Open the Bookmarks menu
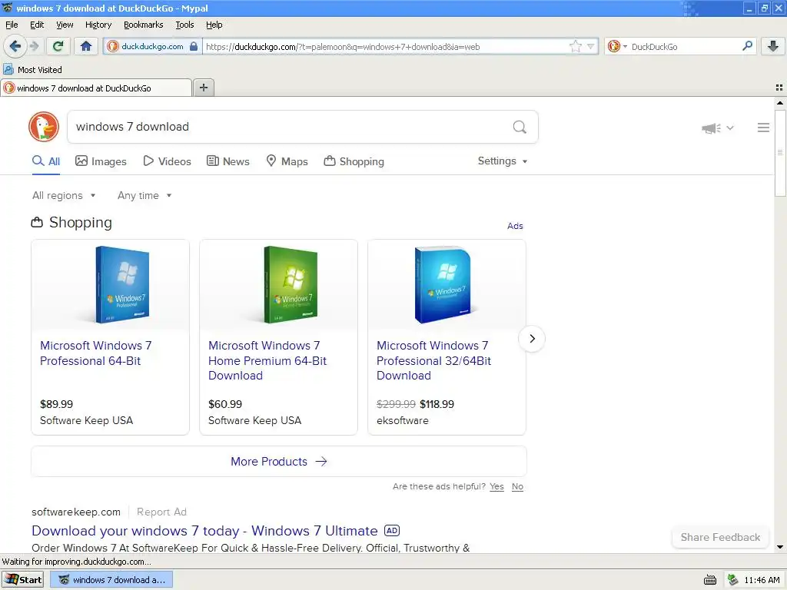The image size is (787, 590). coord(144,25)
